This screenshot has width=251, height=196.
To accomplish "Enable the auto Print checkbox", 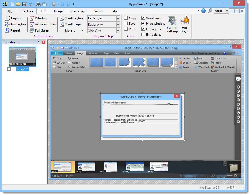I will (126, 29).
